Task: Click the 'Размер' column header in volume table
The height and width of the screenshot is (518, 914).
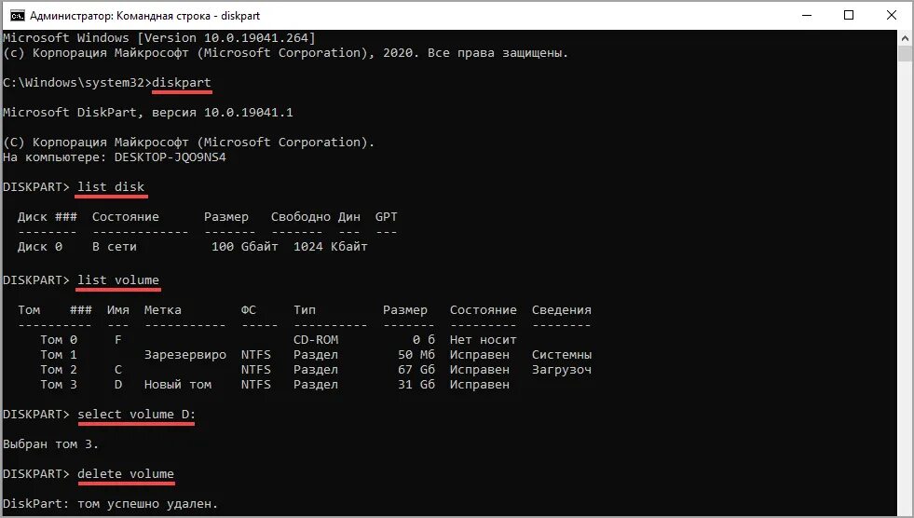Action: coord(405,310)
